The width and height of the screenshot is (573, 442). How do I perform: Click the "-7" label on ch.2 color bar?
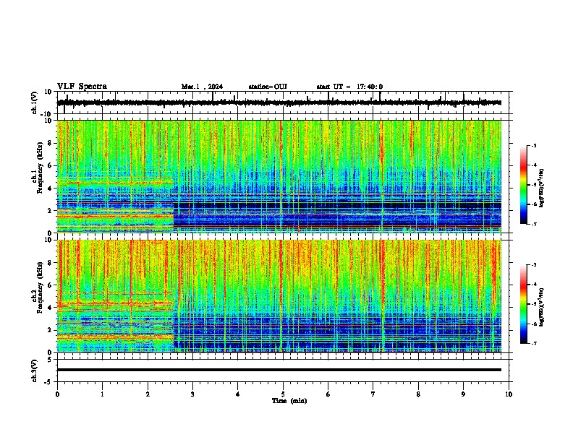pos(533,343)
